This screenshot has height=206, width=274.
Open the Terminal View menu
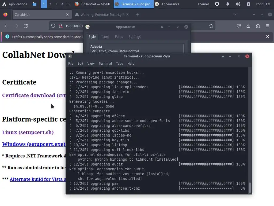[x=91, y=63]
